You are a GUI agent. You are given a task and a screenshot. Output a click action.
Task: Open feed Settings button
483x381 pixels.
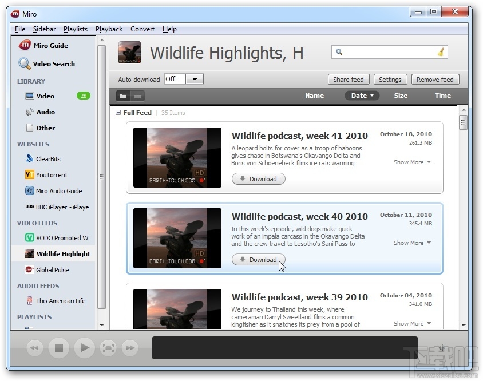(390, 80)
